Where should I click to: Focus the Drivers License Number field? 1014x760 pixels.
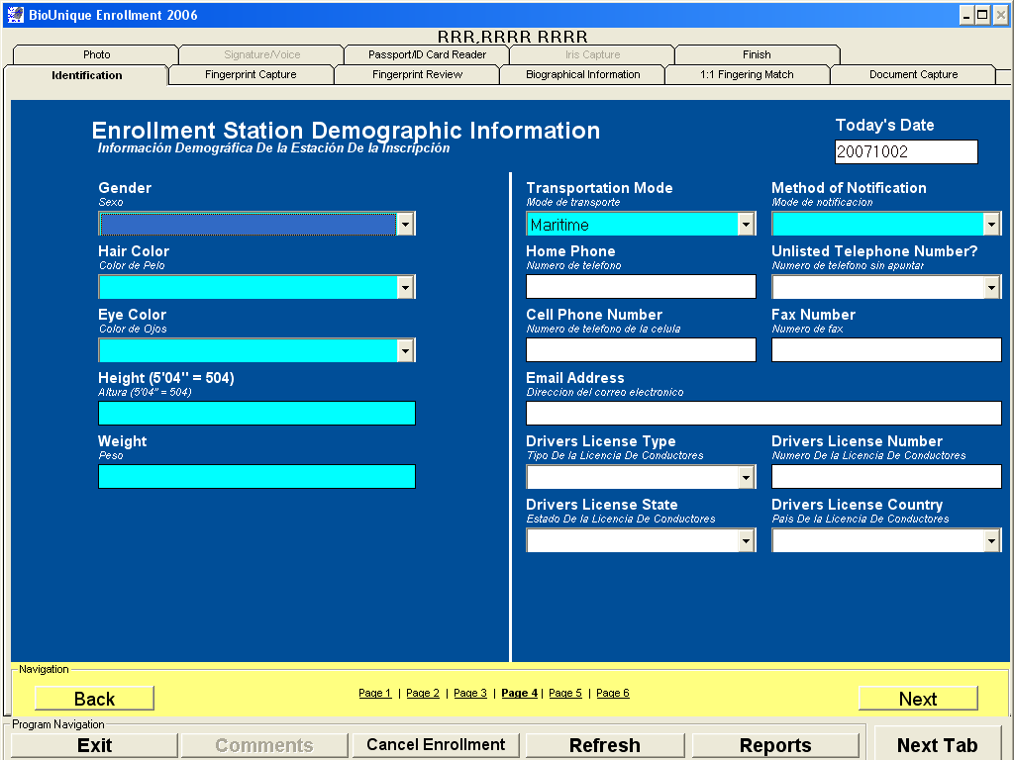coord(886,477)
